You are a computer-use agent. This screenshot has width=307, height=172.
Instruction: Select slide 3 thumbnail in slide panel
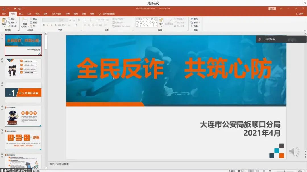[23, 92]
